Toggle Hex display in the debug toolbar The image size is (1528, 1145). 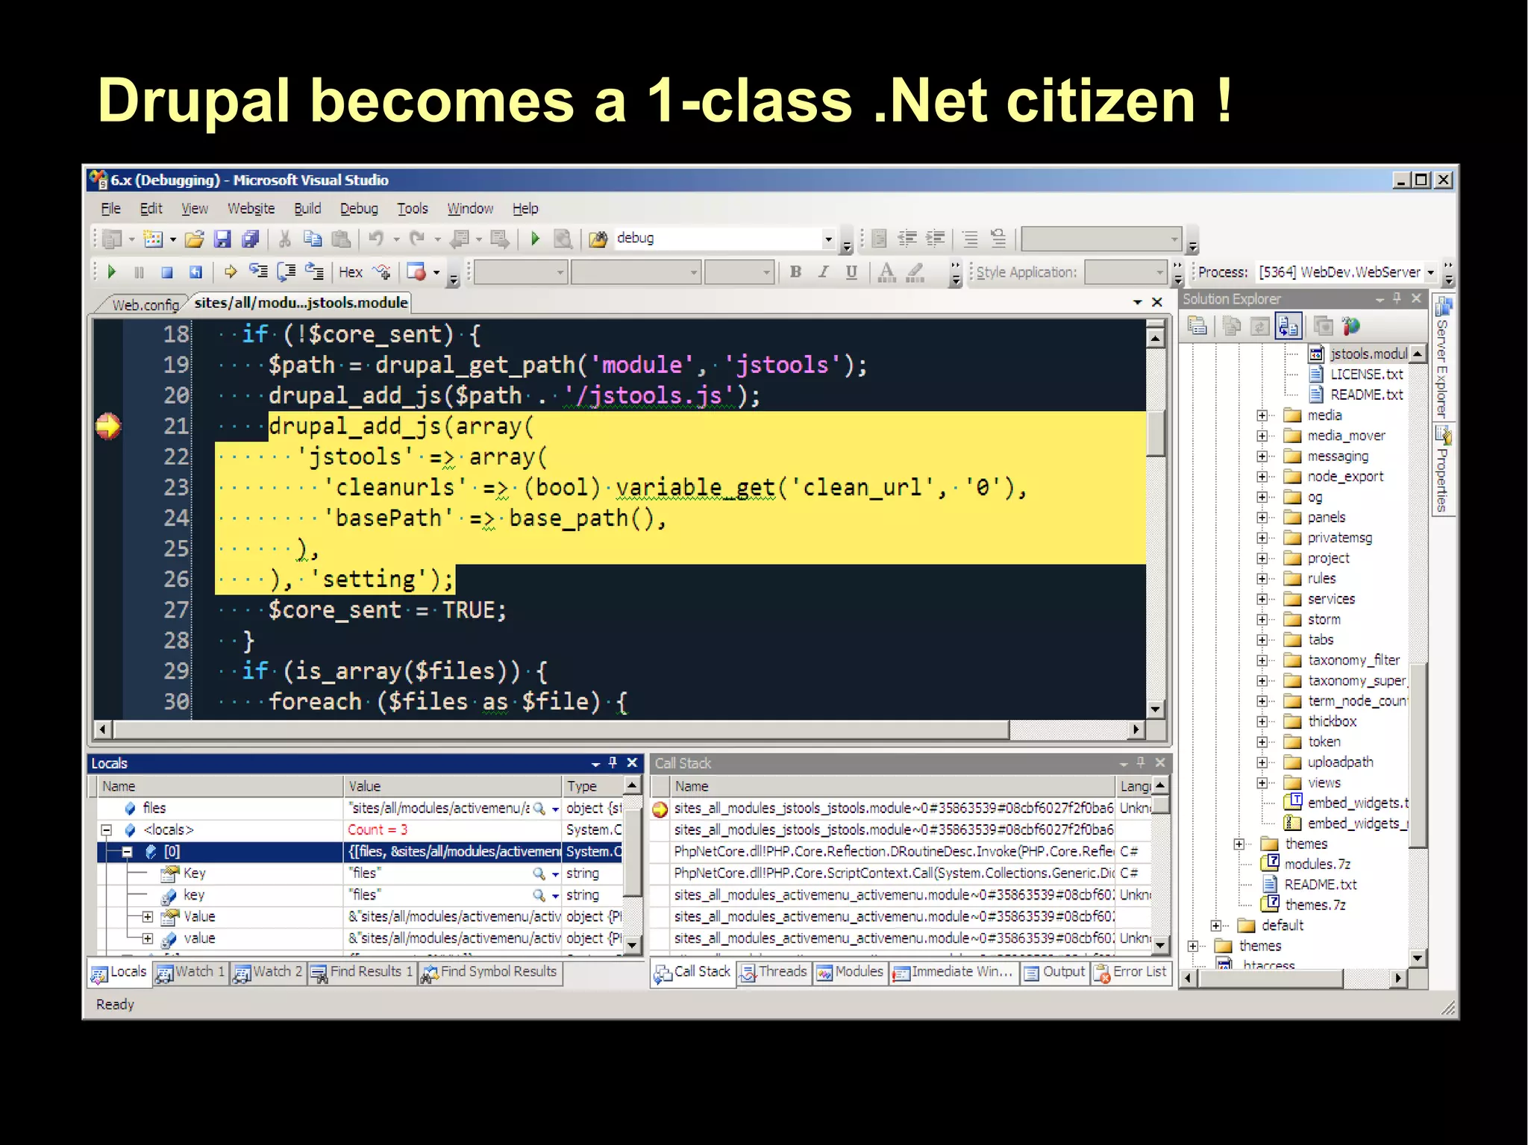351,272
